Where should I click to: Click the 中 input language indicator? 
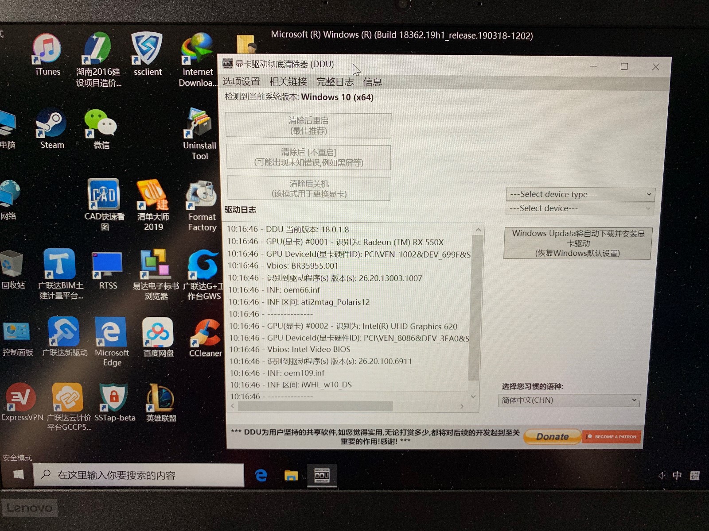(677, 476)
